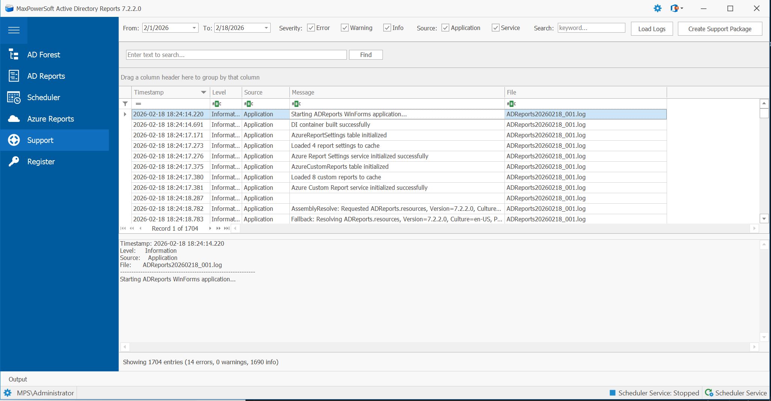Image resolution: width=771 pixels, height=401 pixels.
Task: Disable the Service source checkbox
Action: tap(495, 28)
